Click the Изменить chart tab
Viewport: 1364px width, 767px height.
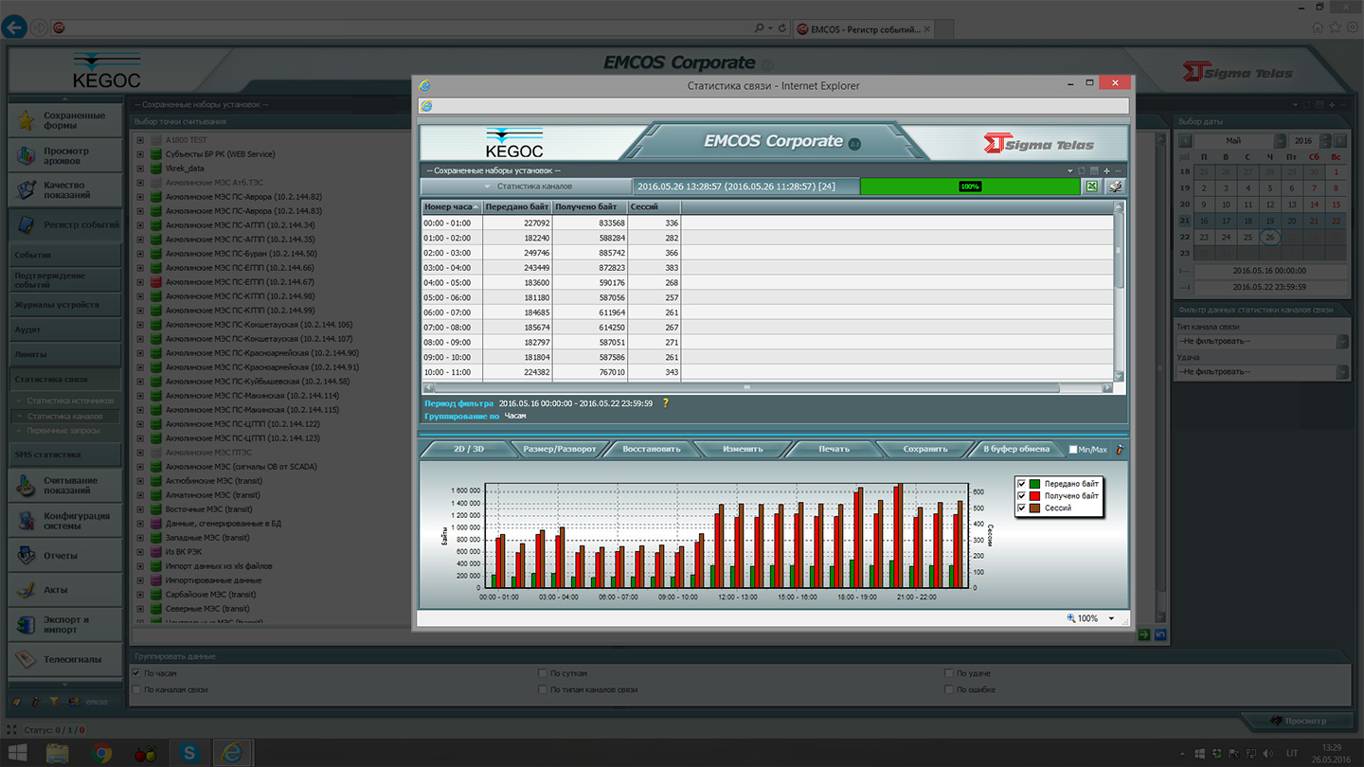point(742,449)
